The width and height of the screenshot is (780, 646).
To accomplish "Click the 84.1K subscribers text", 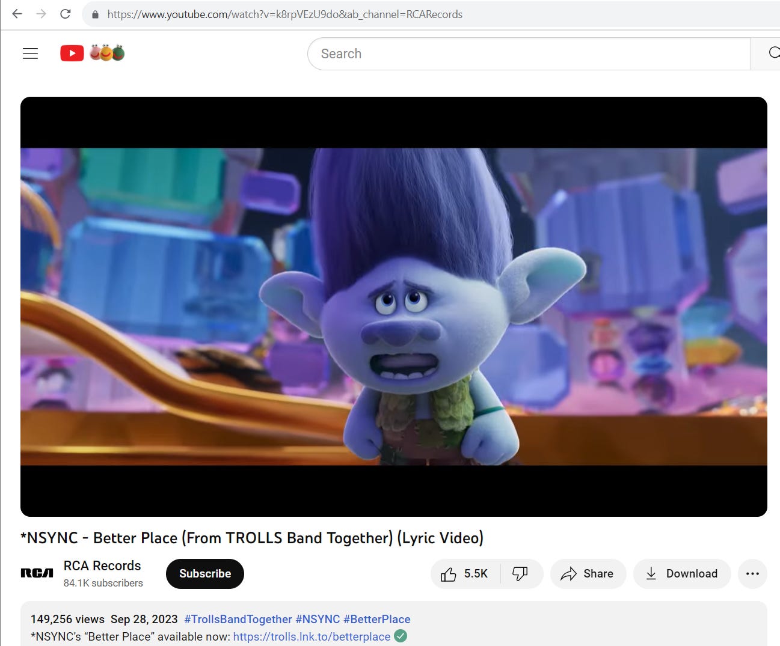I will click(x=103, y=583).
